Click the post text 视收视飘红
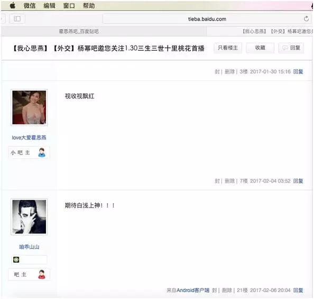314x299 pixels. pos(79,96)
